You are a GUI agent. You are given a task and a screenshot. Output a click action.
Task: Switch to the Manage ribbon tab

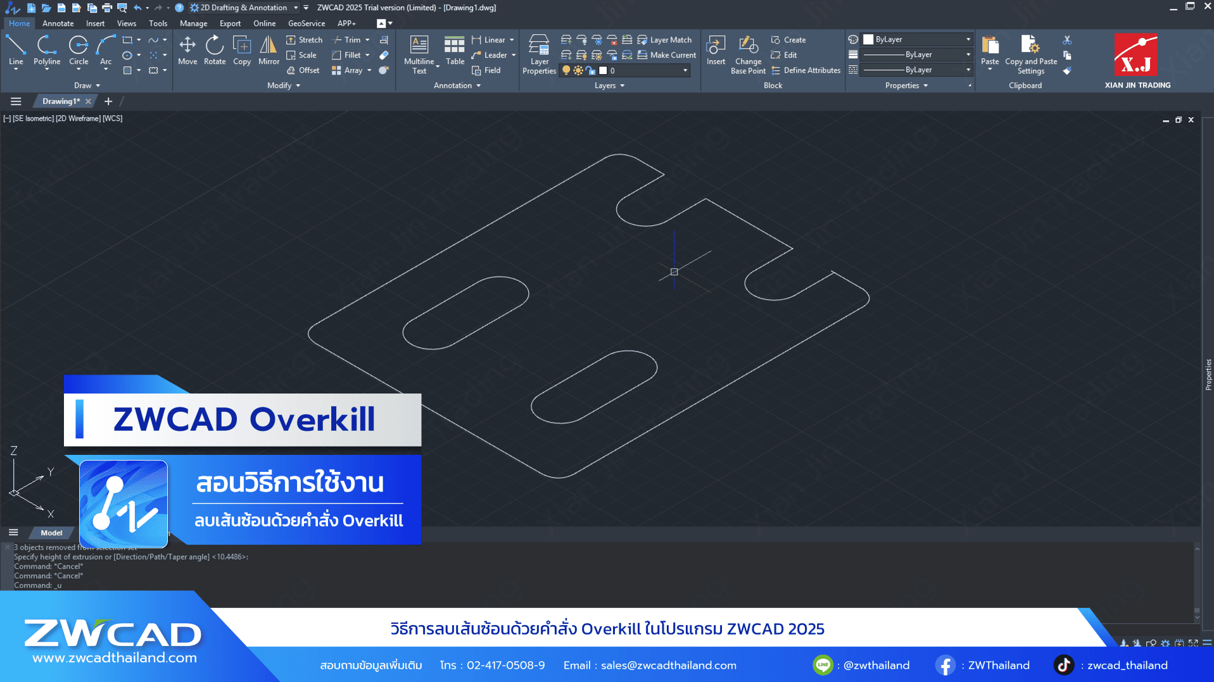point(193,23)
